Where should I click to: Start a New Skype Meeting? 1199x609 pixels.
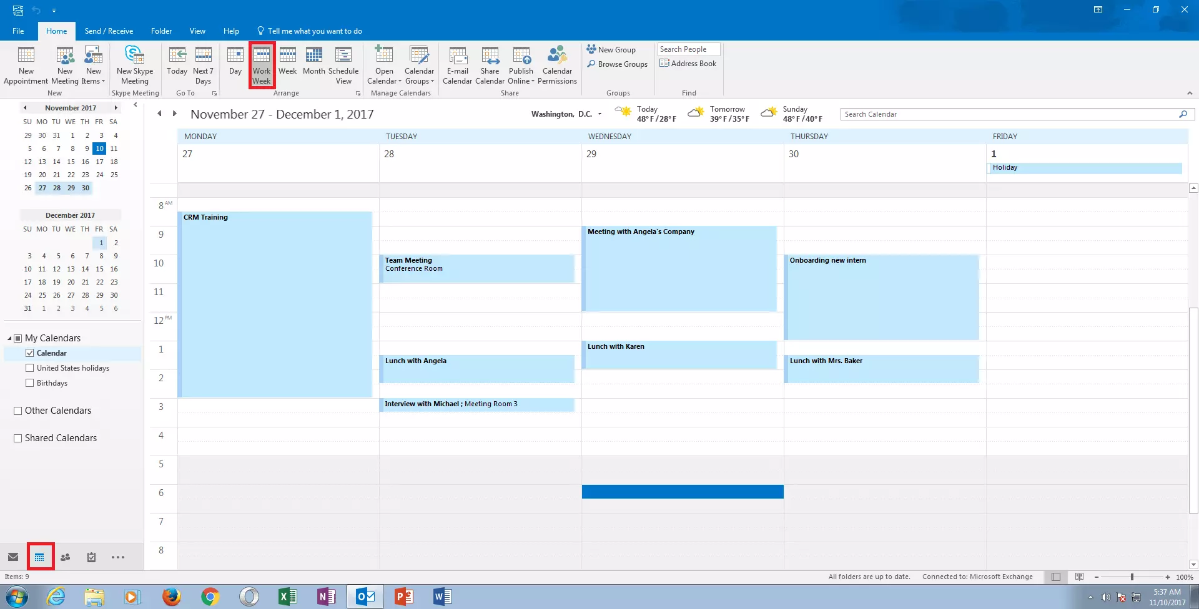(134, 64)
